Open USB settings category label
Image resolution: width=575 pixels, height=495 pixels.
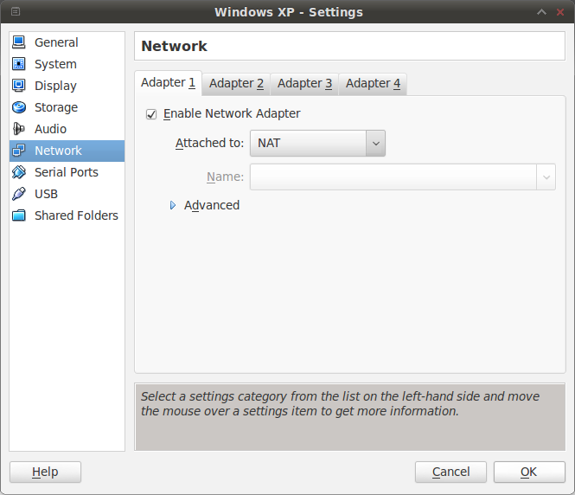46,194
